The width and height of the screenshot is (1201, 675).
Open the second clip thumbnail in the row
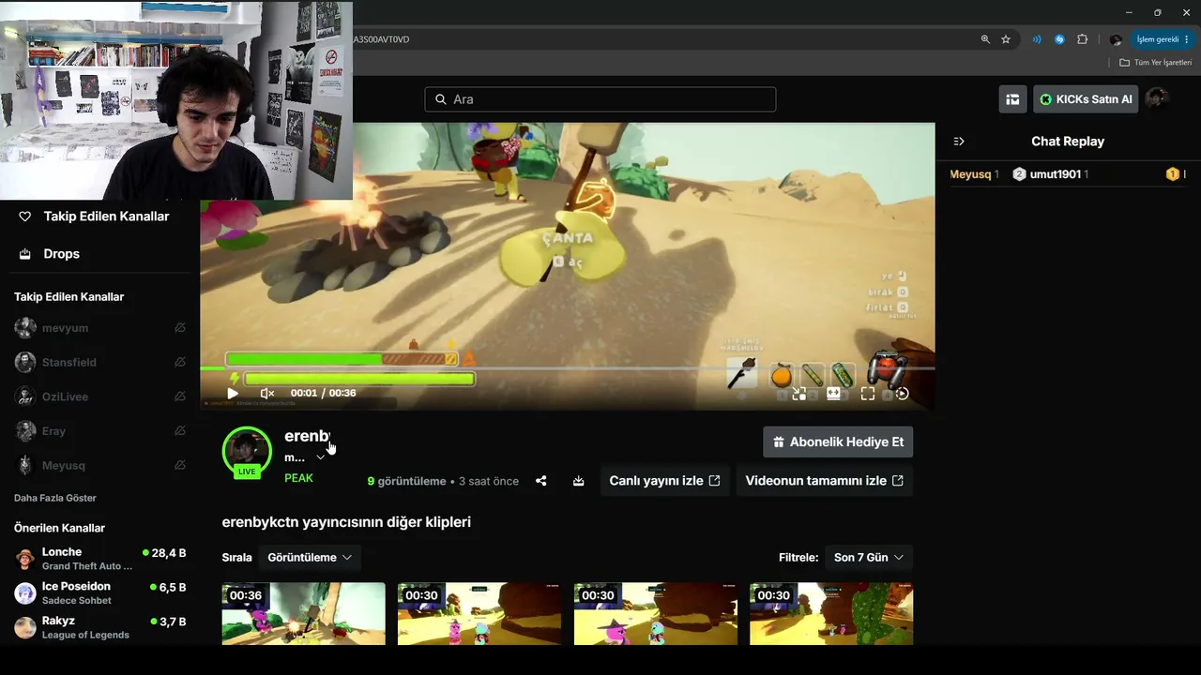pos(479,614)
